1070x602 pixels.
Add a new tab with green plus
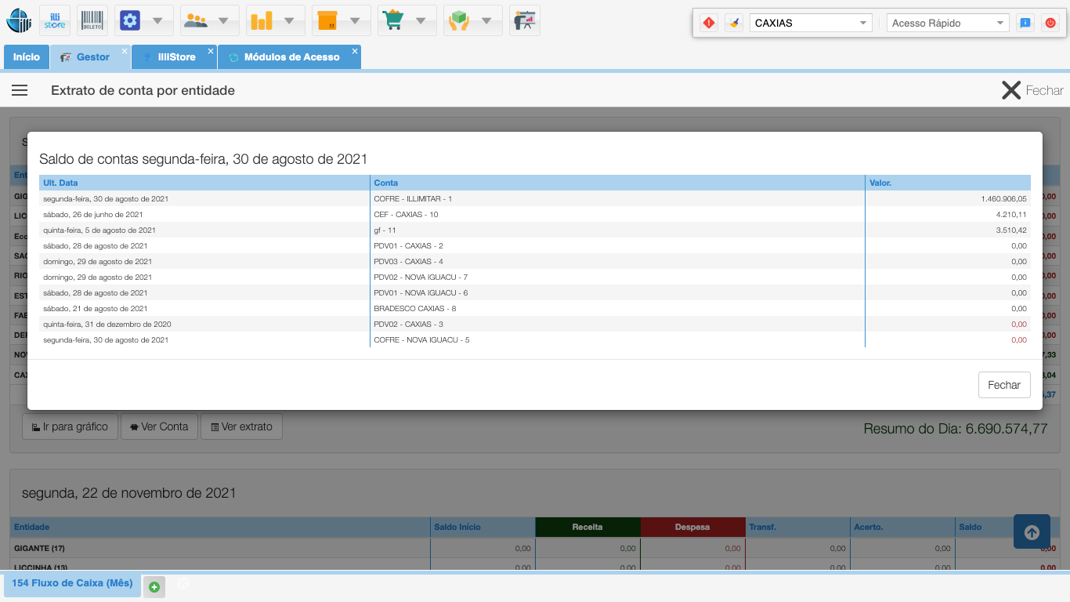(154, 586)
